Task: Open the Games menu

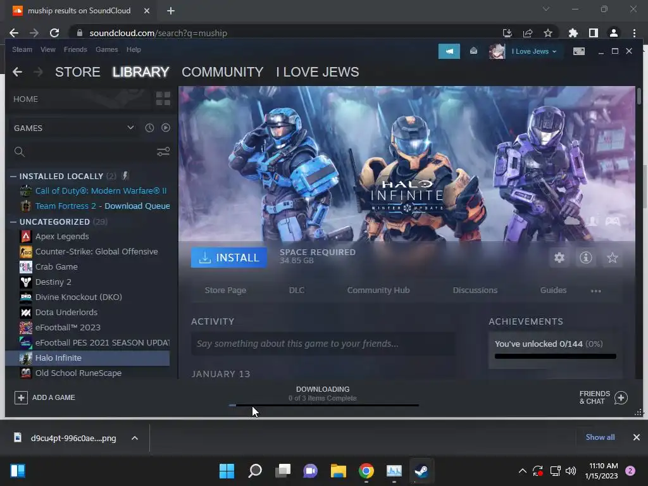Action: point(106,49)
